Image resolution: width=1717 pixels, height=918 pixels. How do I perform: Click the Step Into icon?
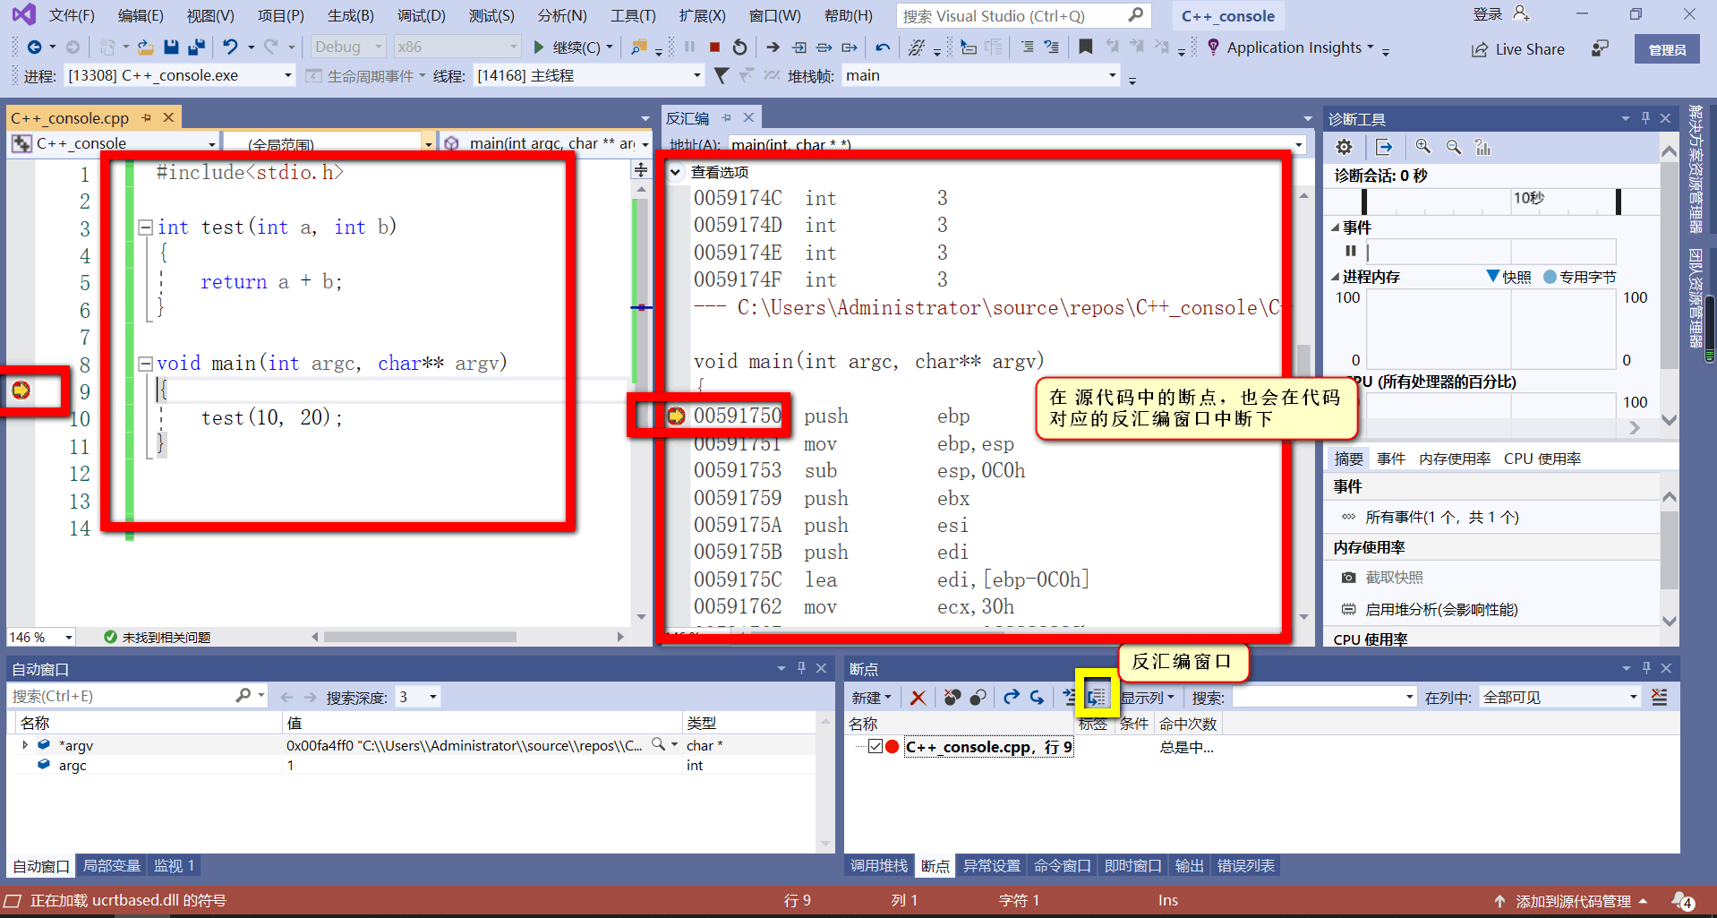click(x=799, y=47)
